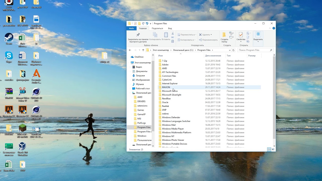This screenshot has width=322, height=181.
Task: Open the Steam desktop shortcut
Action: [x=9, y=39]
